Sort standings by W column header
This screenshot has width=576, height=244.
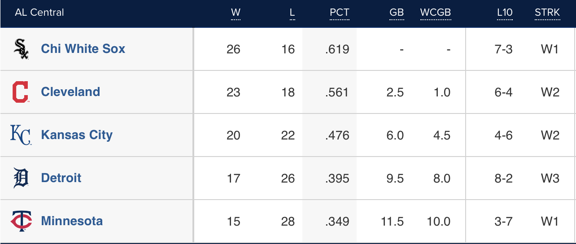pos(236,13)
